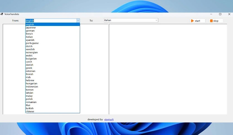Viewport: 233px width, 135px height.
Task: Click the VoiceTranslate app icon in title bar
Action: 2,14
